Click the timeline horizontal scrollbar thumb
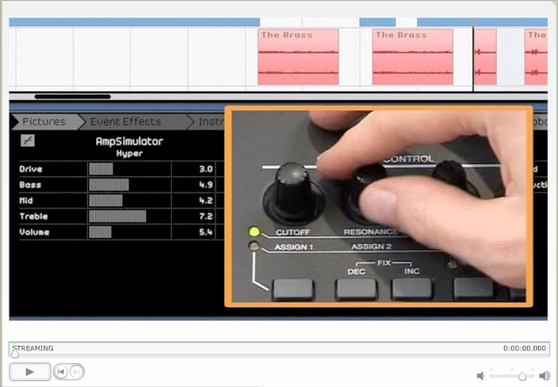 point(72,97)
